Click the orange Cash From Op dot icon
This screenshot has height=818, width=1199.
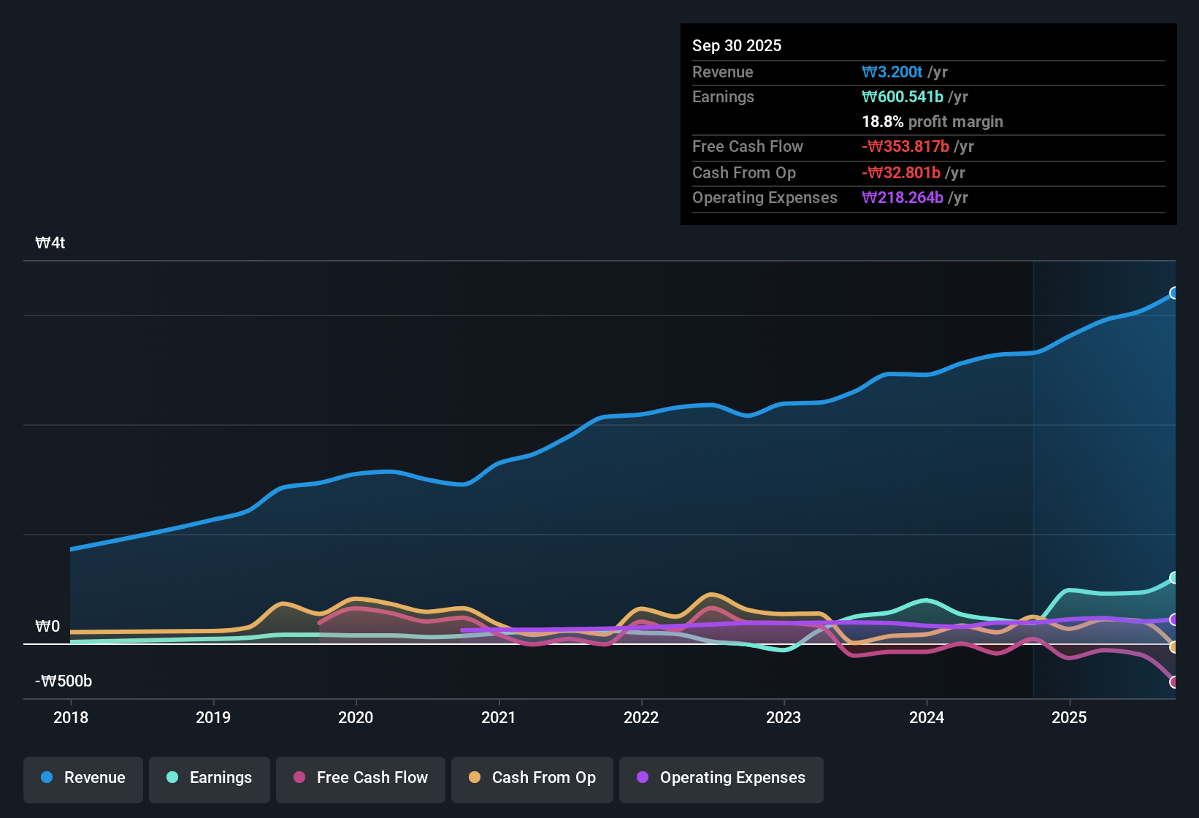tap(475, 778)
